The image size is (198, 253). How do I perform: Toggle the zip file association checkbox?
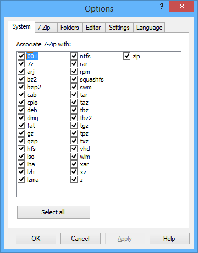tap(127, 56)
